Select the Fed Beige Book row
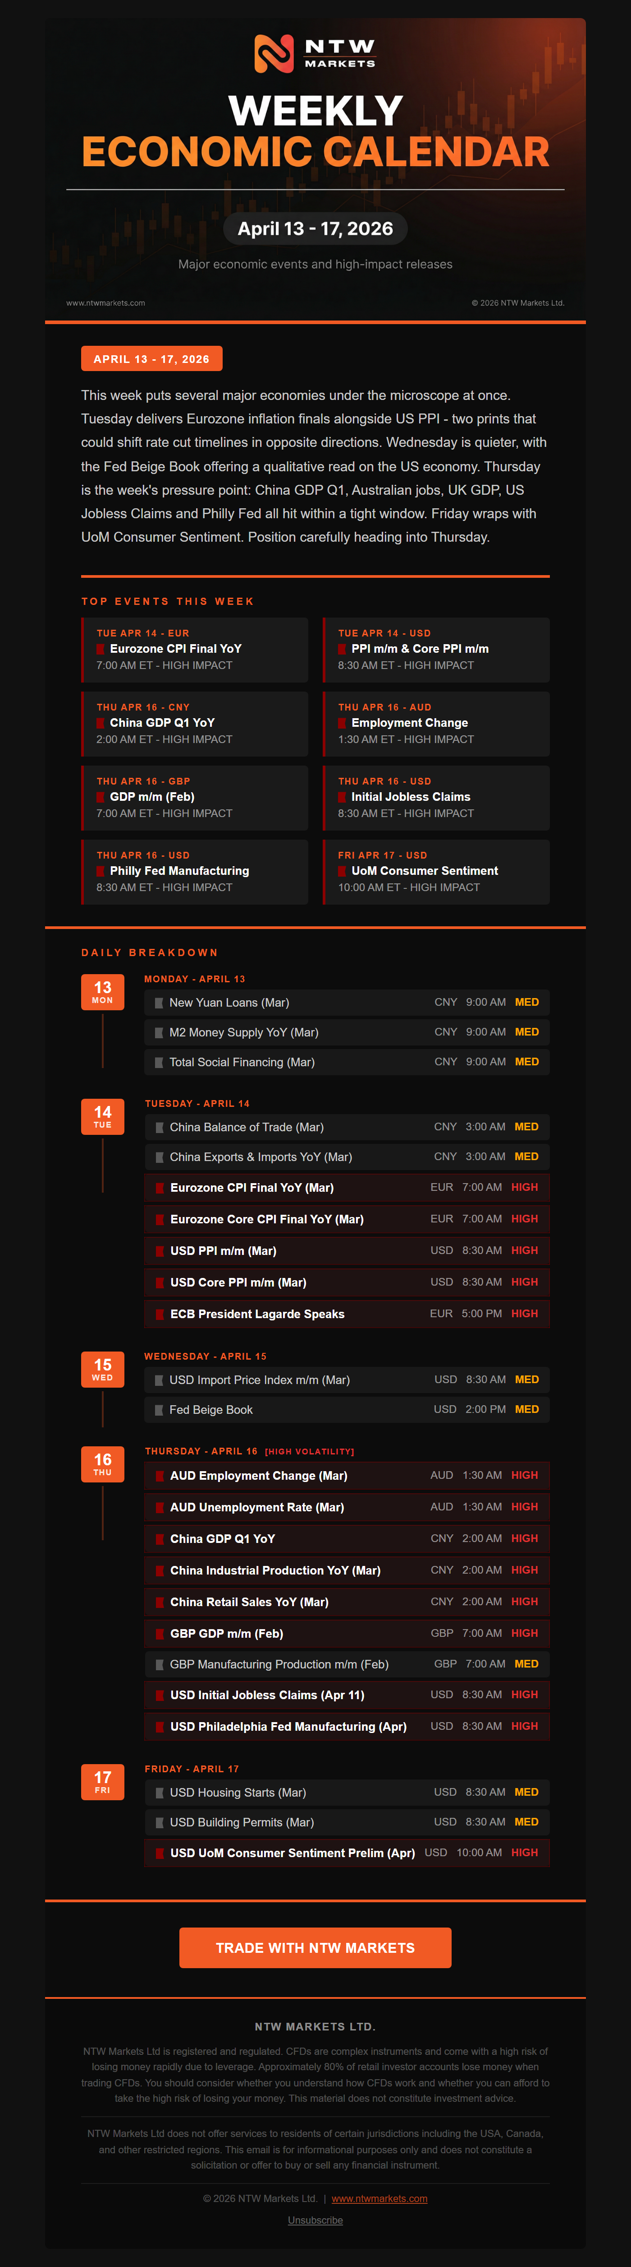 tap(347, 1410)
